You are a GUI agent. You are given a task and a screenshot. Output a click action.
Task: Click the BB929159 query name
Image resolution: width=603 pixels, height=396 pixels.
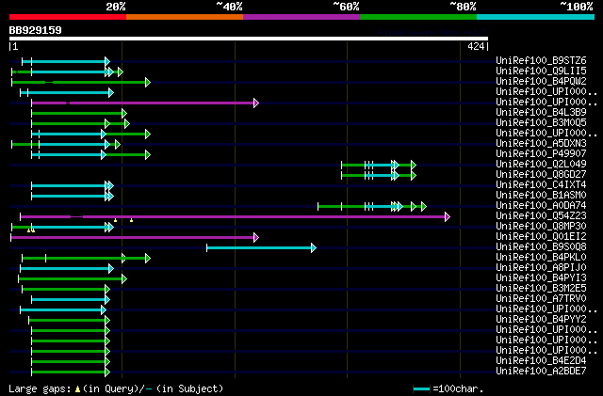coord(36,30)
